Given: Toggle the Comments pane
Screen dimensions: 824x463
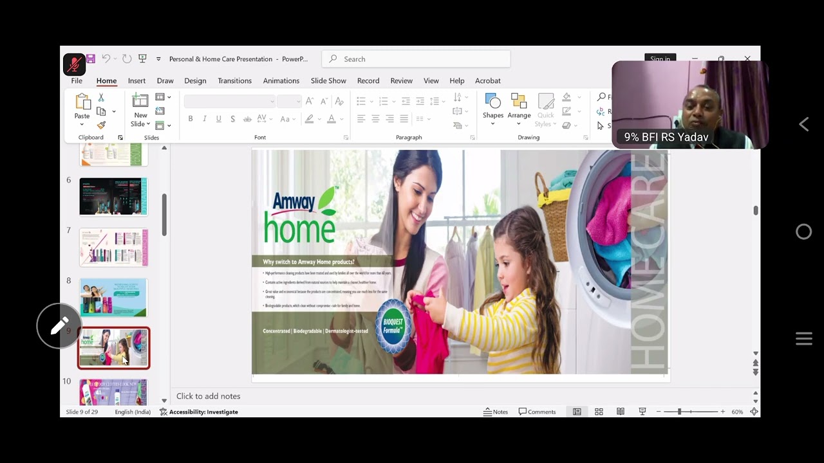Looking at the screenshot, I should [x=538, y=412].
